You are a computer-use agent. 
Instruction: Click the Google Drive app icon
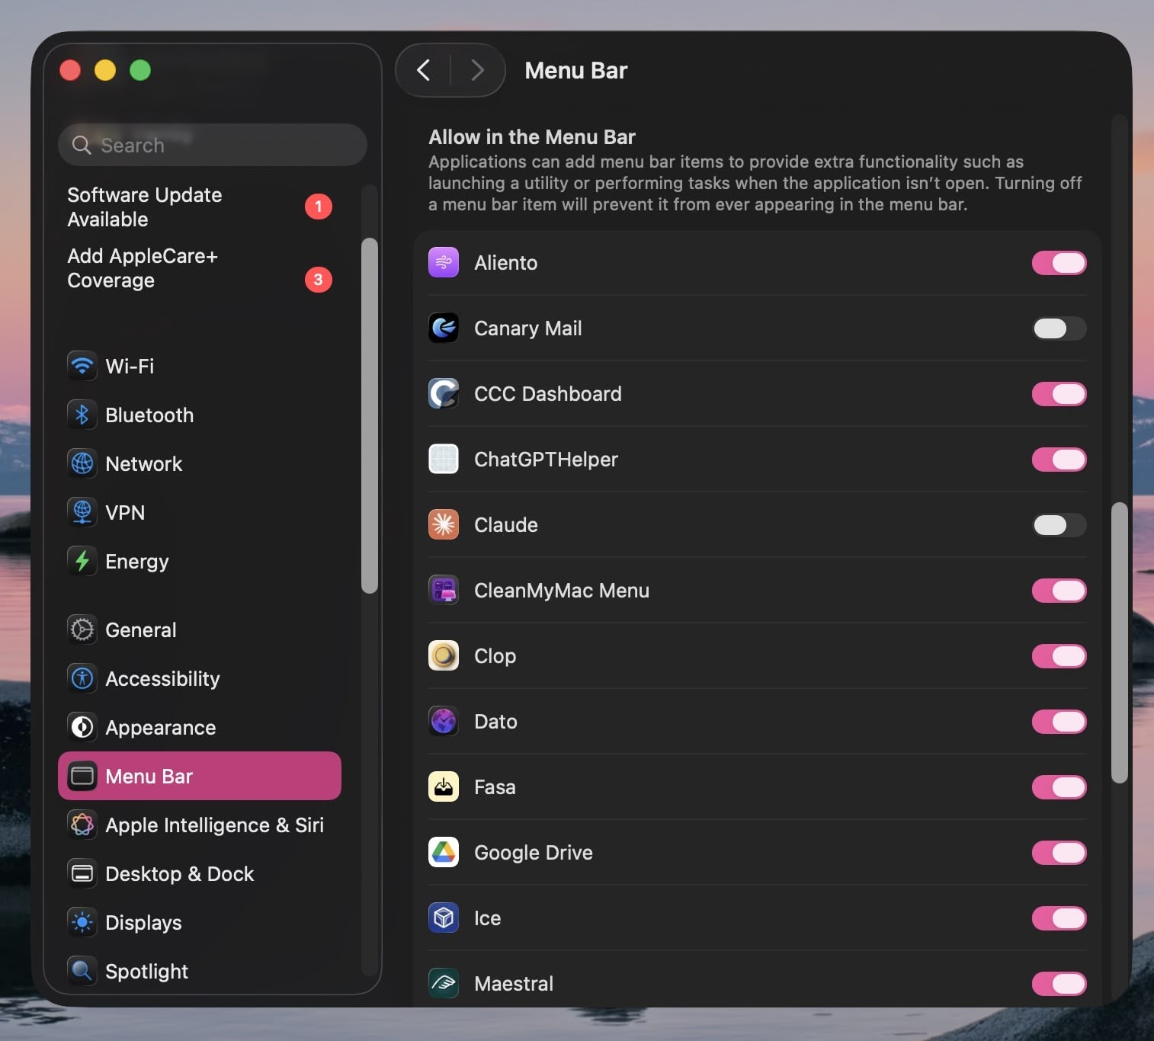coord(444,853)
